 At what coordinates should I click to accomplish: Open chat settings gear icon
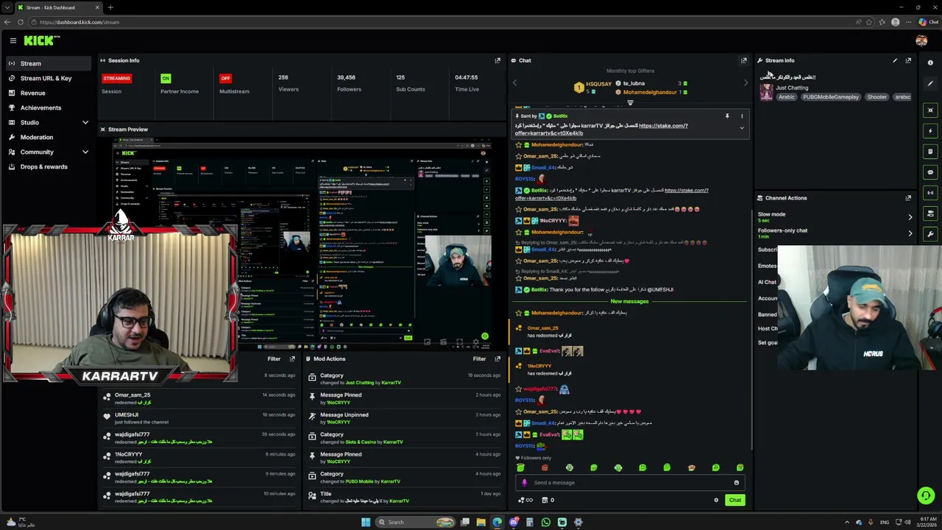coord(715,501)
